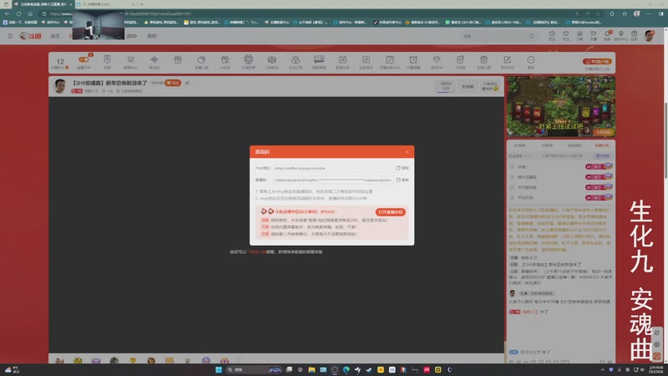The height and width of the screenshot is (376, 668).
Task: Click the orange follow button beside stream title
Action: click(x=173, y=83)
